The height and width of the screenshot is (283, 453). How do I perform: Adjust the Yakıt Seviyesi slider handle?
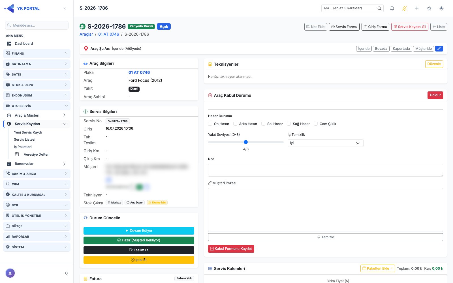coord(246,142)
